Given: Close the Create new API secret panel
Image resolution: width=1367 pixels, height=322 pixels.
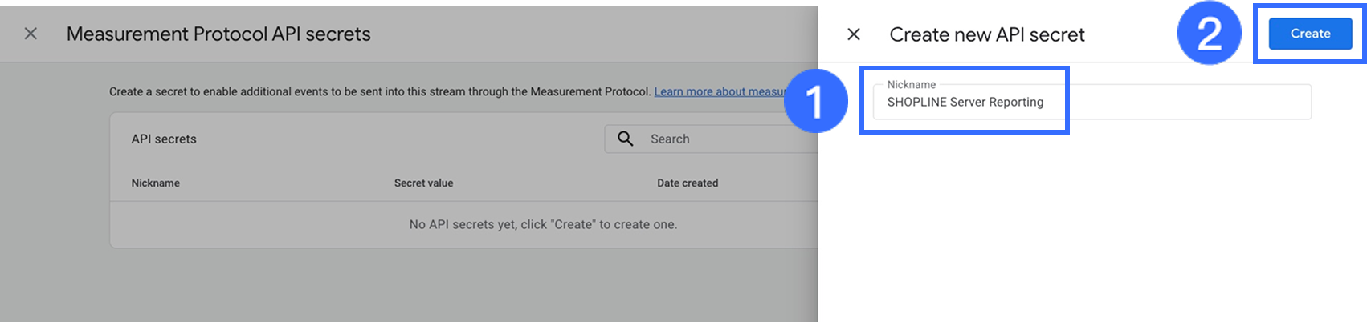Looking at the screenshot, I should [854, 34].
